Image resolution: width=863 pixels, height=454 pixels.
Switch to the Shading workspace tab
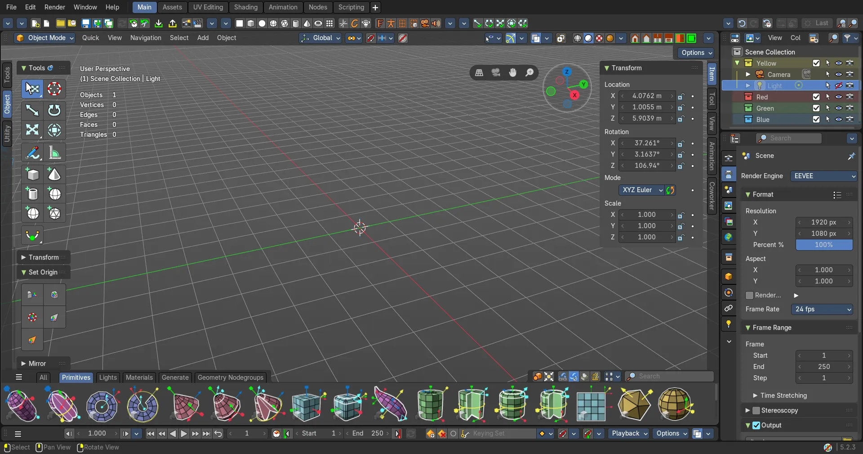point(246,7)
